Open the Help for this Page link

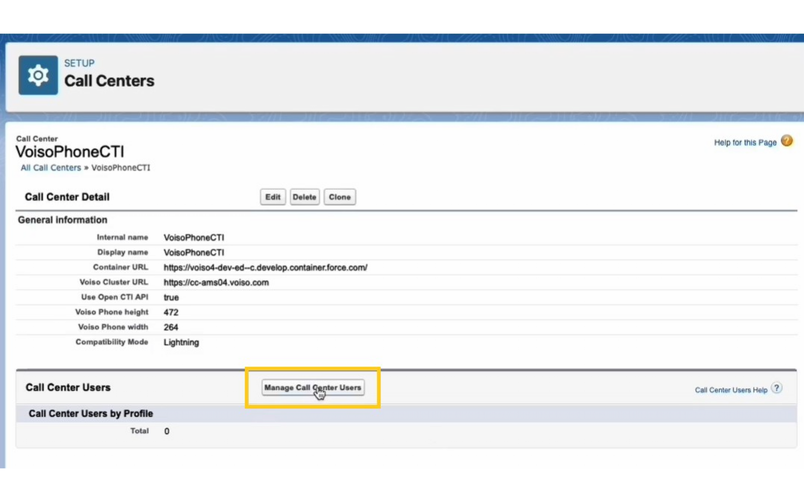pyautogui.click(x=745, y=143)
